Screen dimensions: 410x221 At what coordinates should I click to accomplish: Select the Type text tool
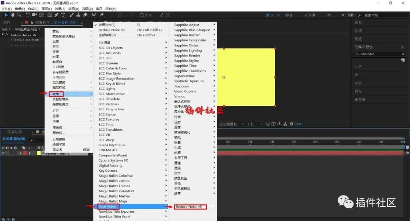pyautogui.click(x=63, y=15)
